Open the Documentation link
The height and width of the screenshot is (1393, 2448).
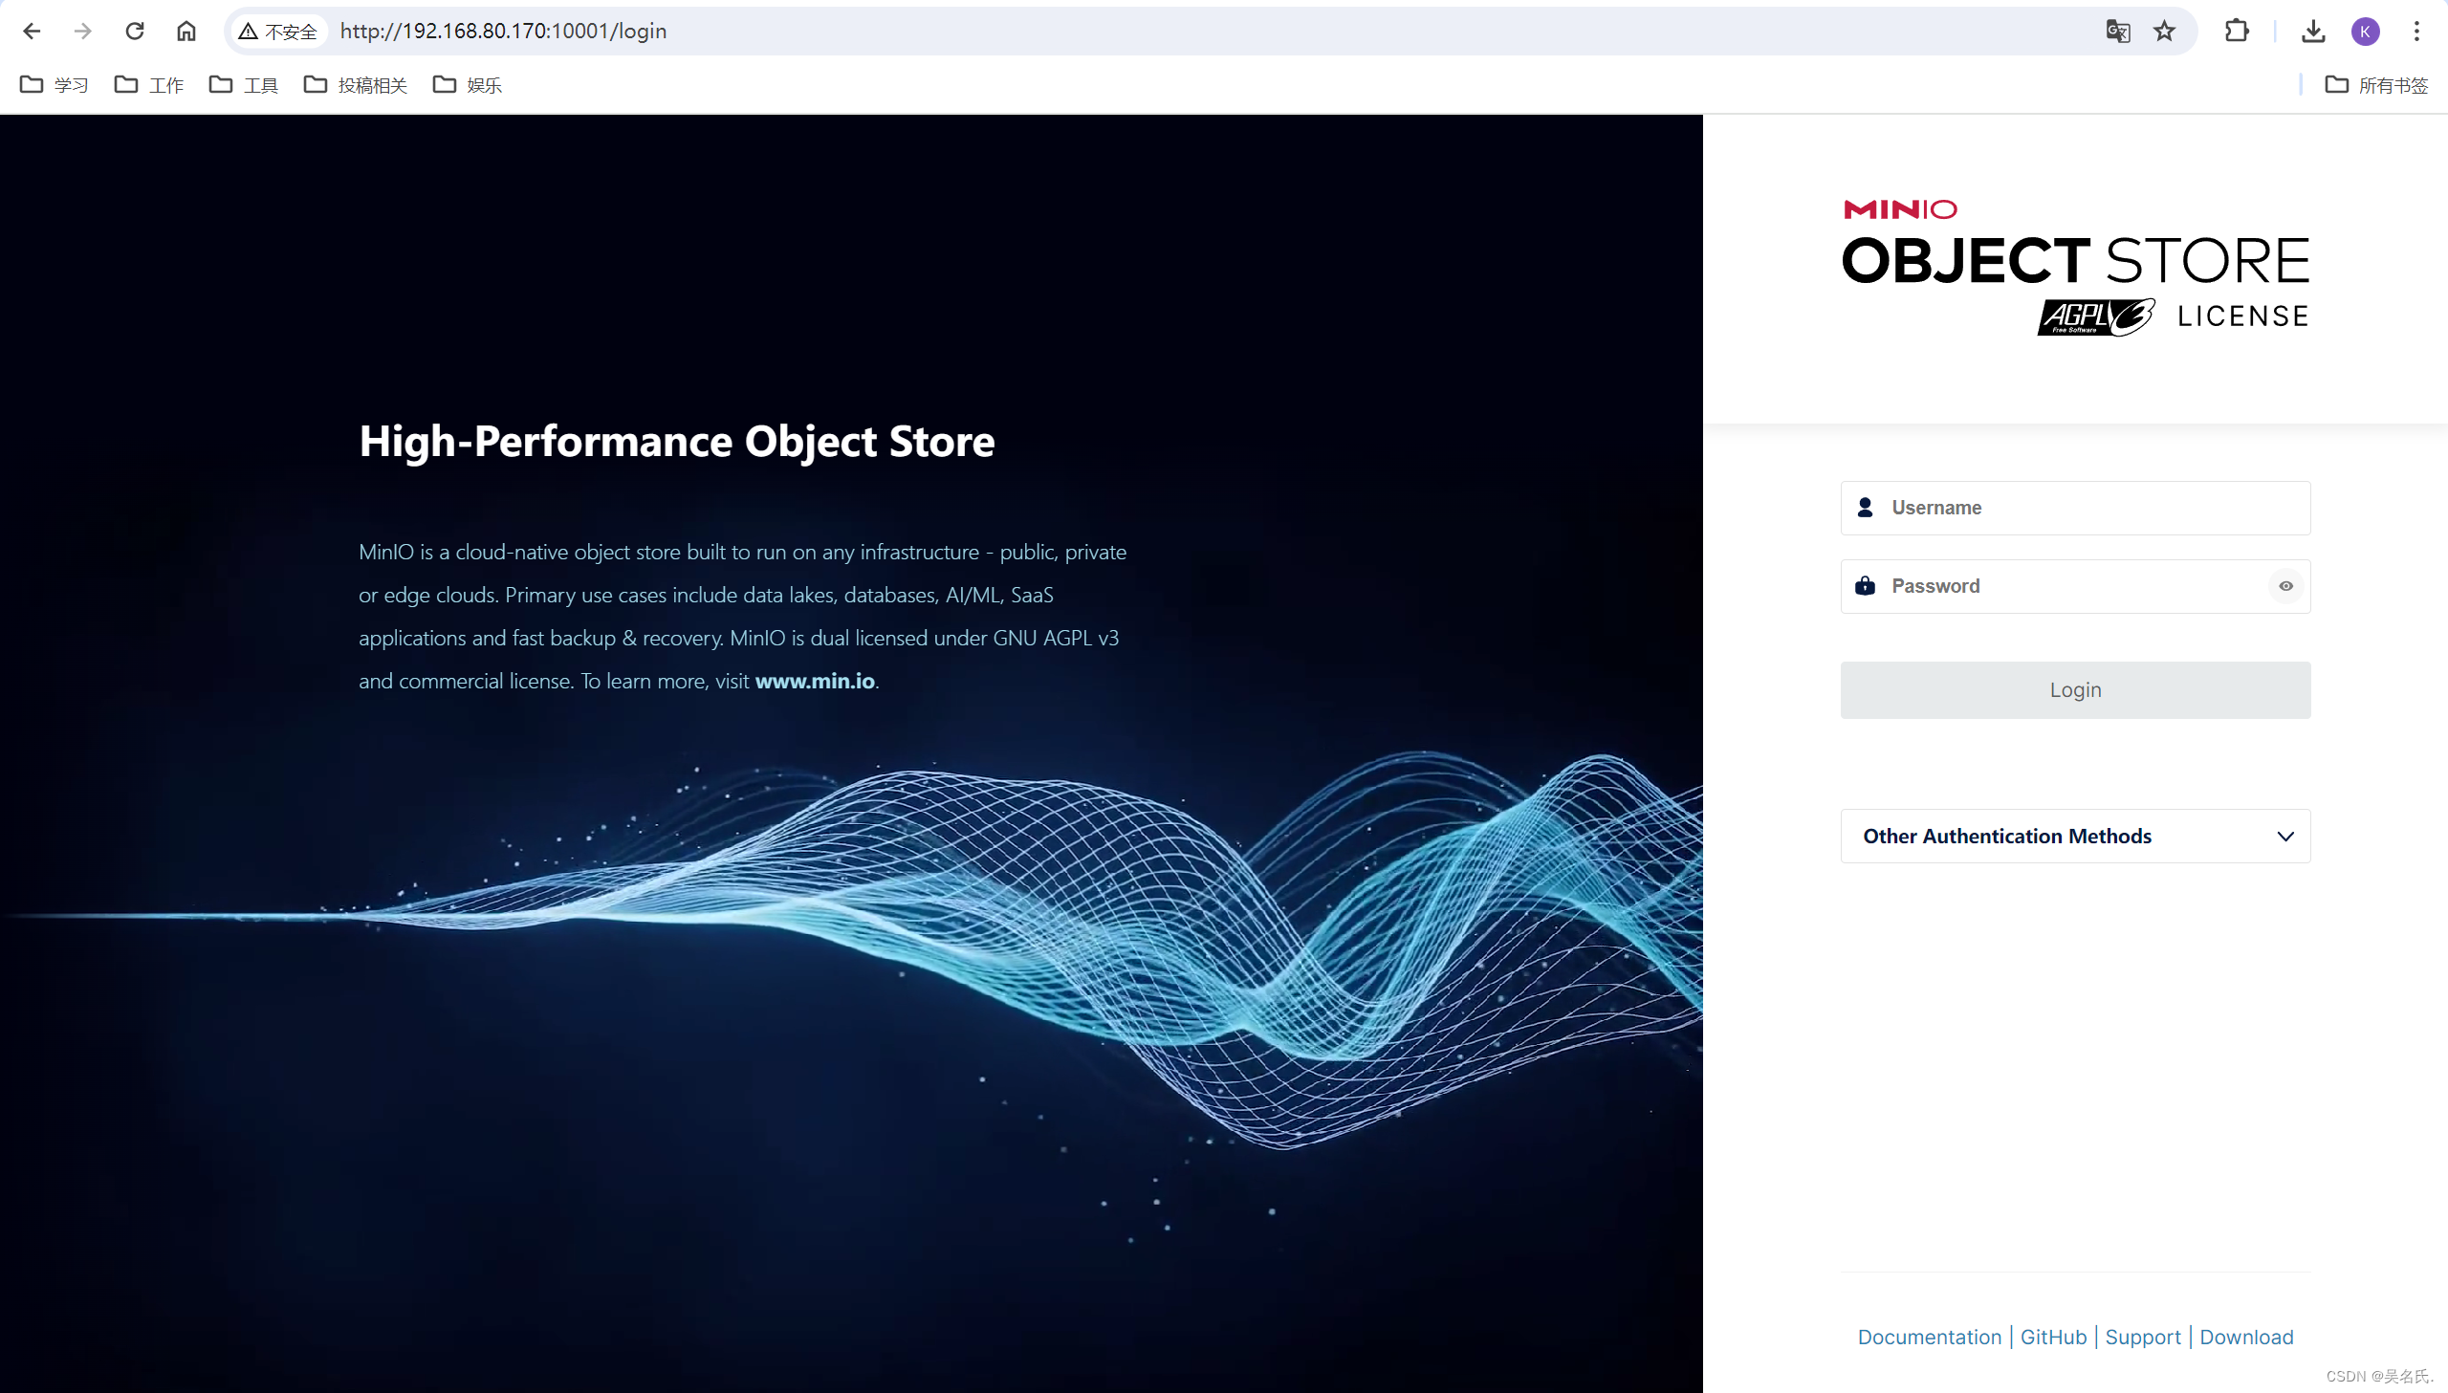[x=1929, y=1337]
